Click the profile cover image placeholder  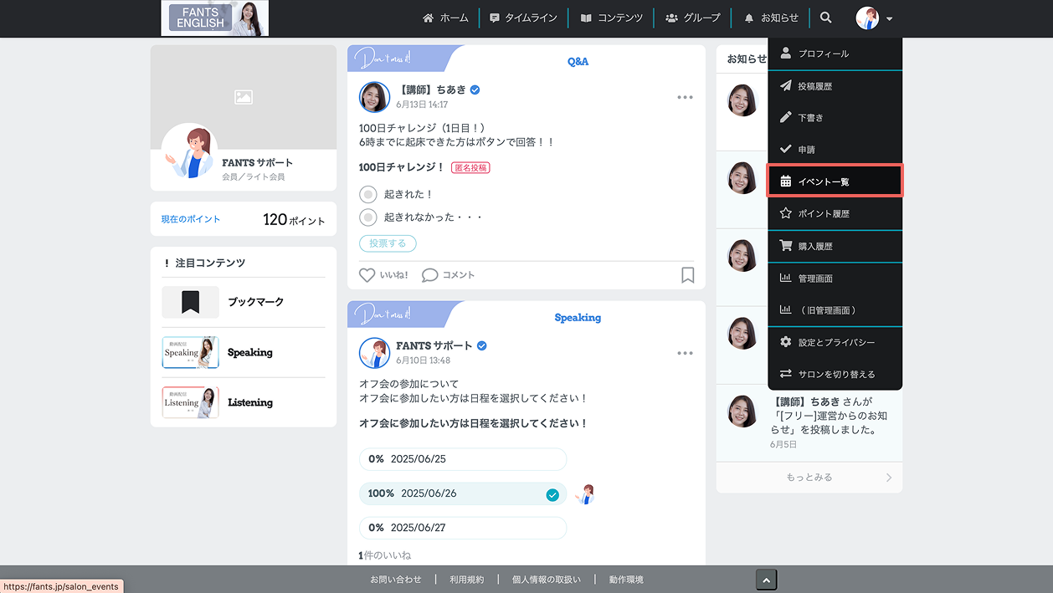pyautogui.click(x=244, y=97)
